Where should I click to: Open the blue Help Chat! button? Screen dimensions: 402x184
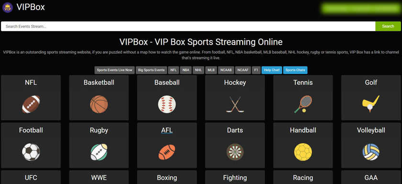[x=272, y=70]
